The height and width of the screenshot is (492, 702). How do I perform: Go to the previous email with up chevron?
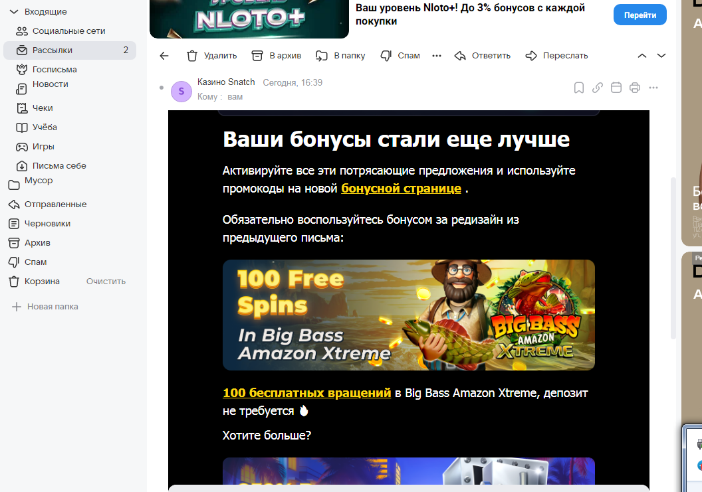coord(642,56)
